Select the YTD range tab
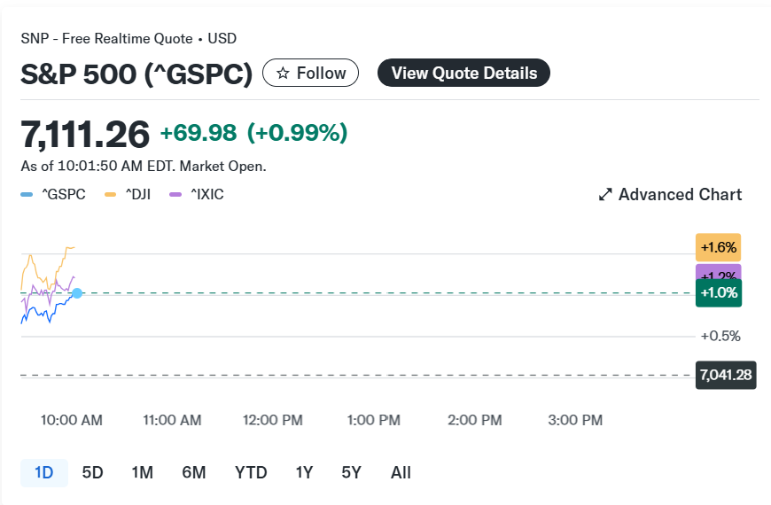 point(251,473)
